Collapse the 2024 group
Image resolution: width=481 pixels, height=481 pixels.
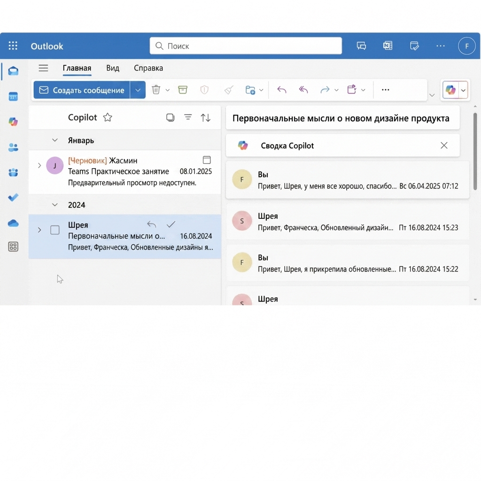(55, 205)
